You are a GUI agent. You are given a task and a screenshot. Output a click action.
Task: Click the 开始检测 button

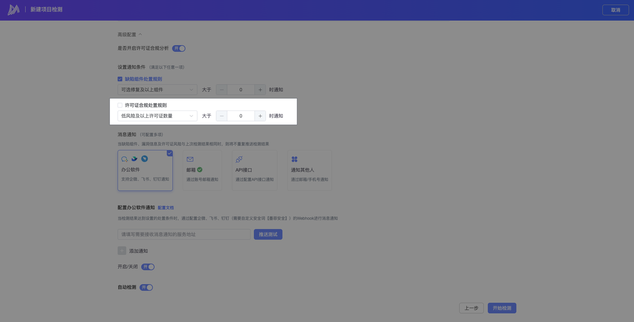pyautogui.click(x=502, y=308)
